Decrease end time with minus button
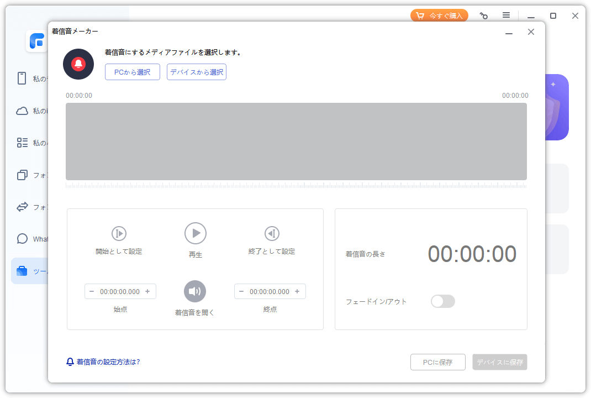The width and height of the screenshot is (591, 398). coord(241,291)
